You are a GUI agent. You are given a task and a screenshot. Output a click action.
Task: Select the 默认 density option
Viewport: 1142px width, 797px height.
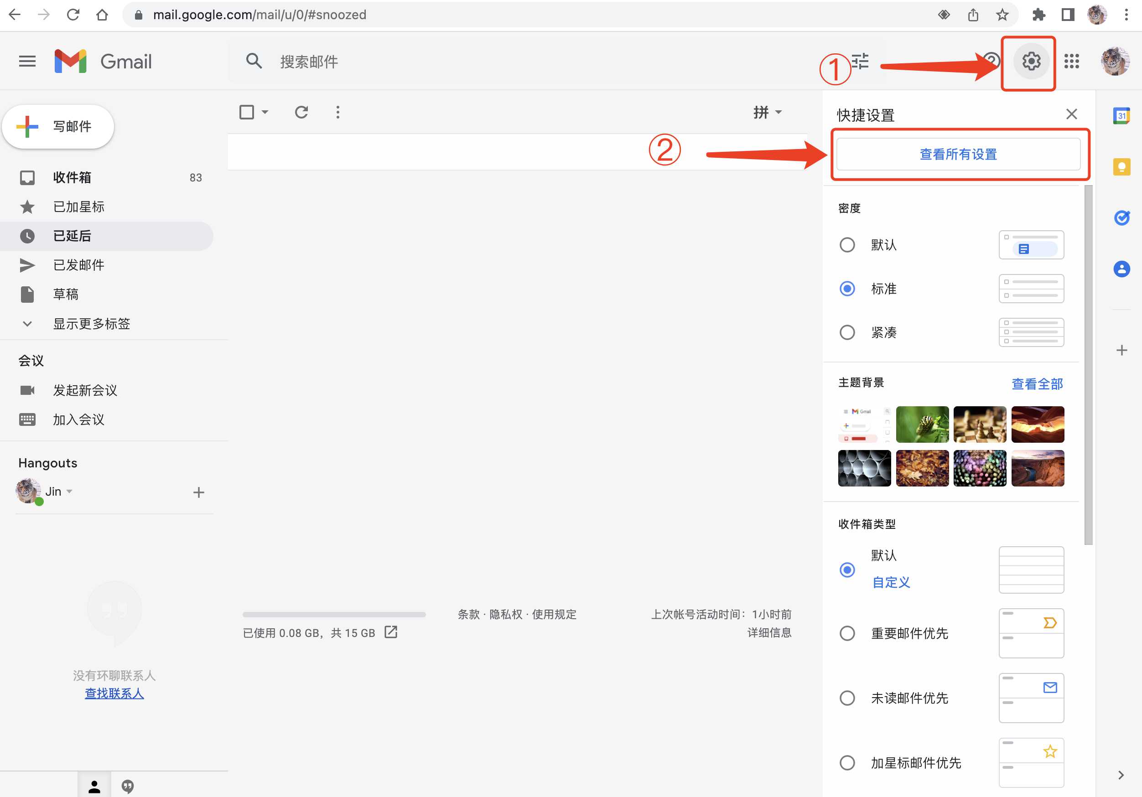tap(847, 245)
